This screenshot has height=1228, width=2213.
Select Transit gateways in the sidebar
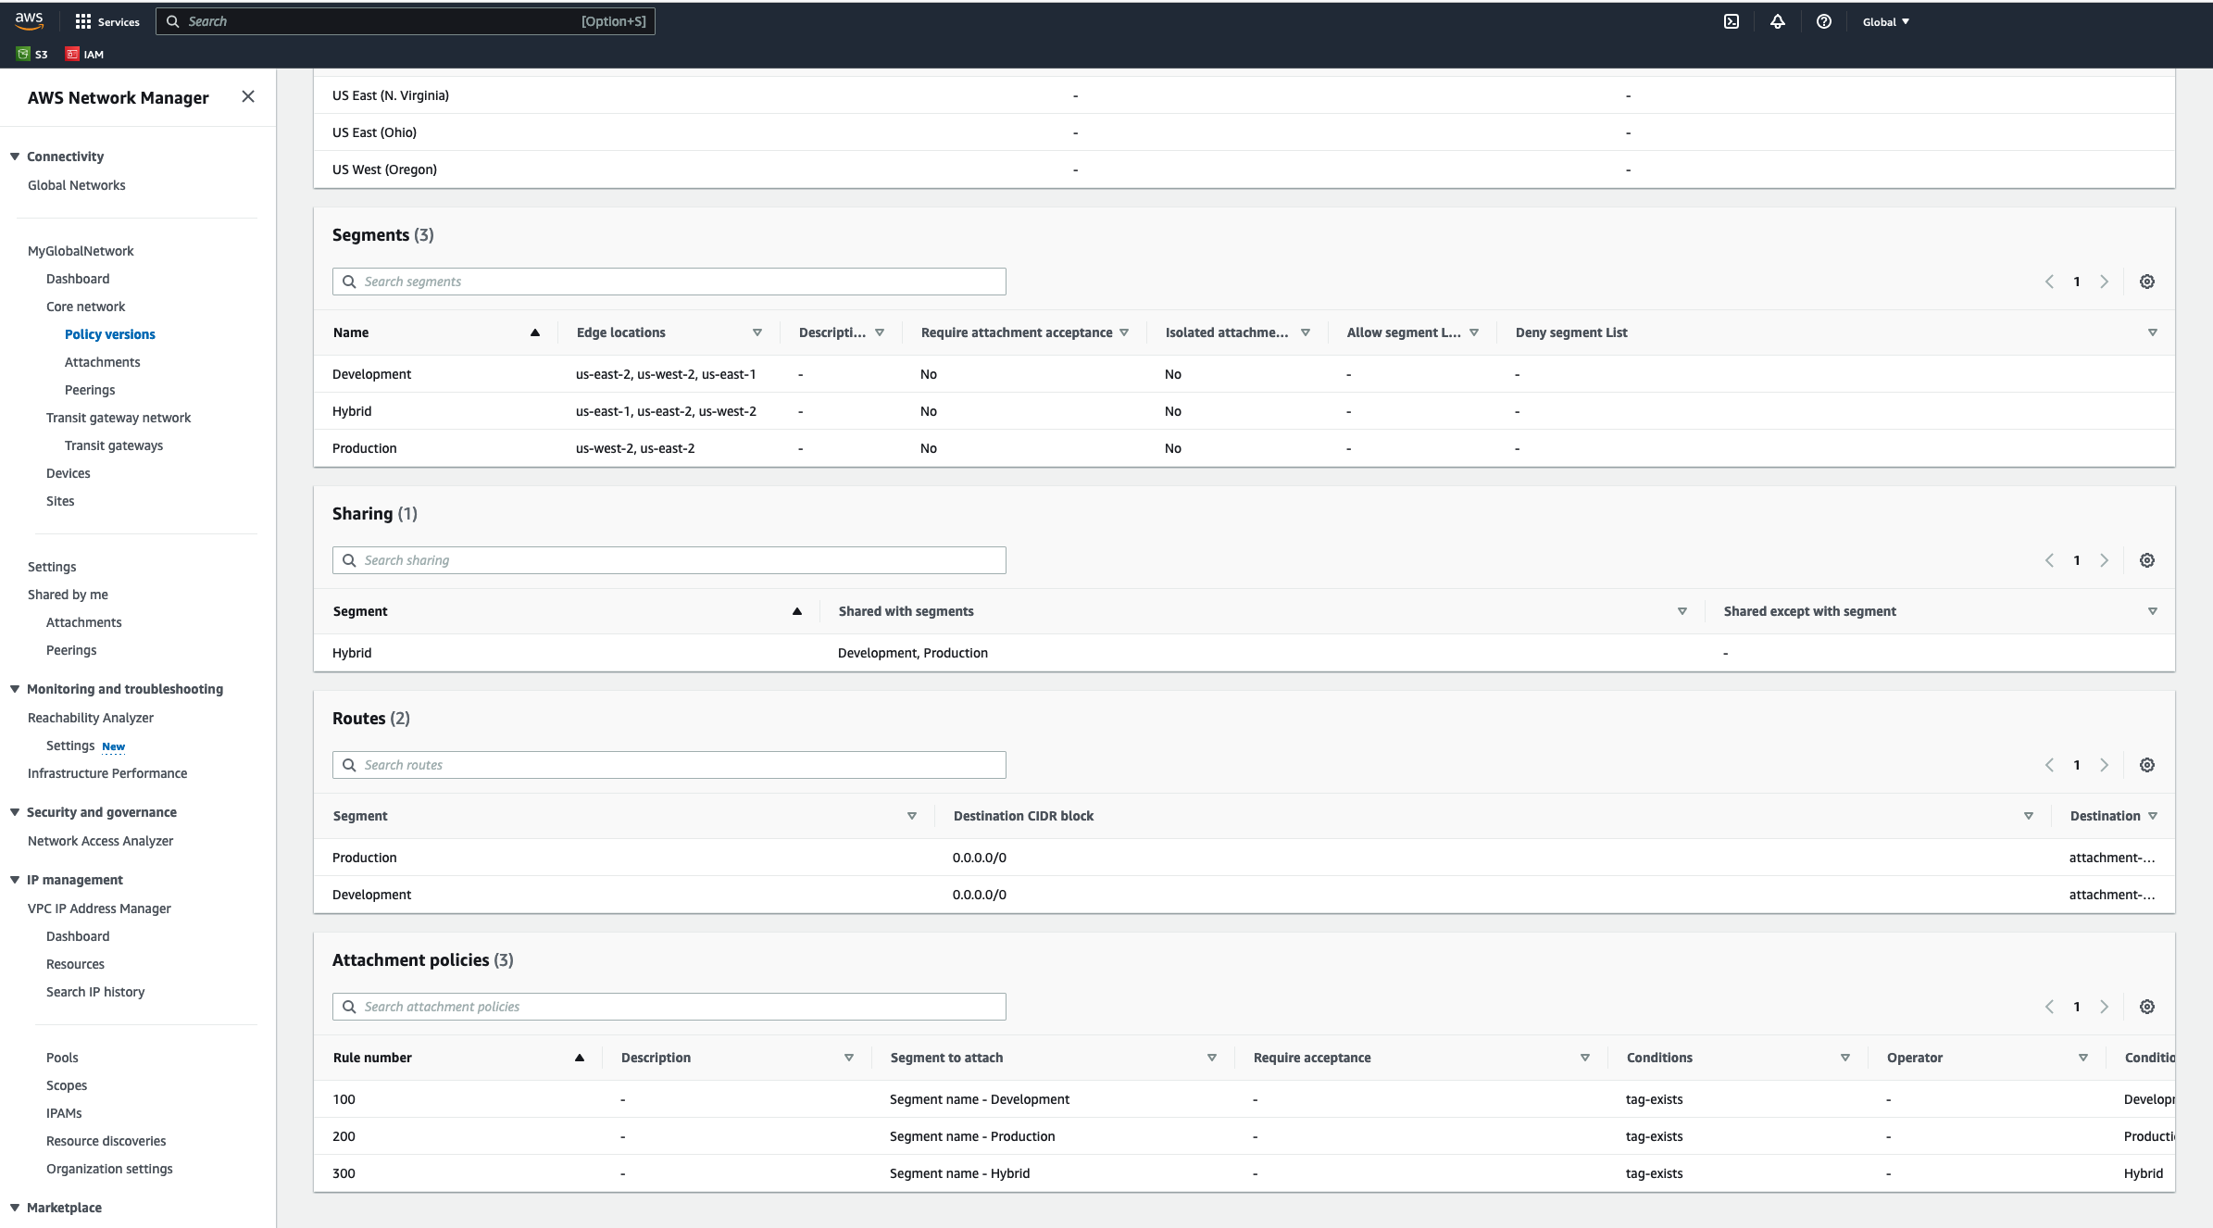113,445
